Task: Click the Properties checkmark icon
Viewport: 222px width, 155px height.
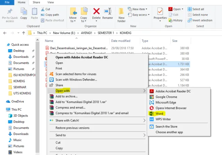Action: pos(160,11)
